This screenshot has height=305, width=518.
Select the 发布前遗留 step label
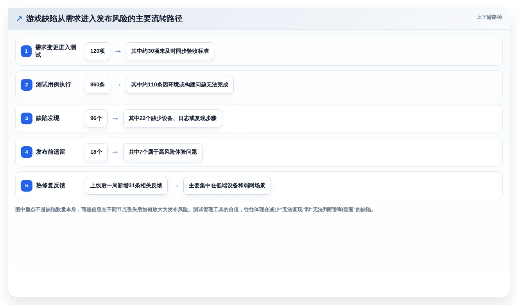[50, 152]
